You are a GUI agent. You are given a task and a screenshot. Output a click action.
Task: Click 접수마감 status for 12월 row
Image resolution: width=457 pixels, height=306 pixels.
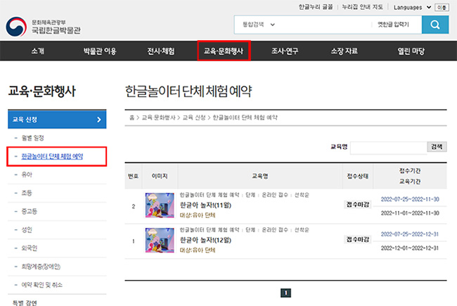358,239
